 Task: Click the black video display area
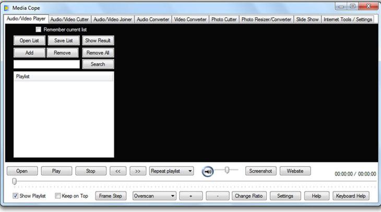tap(245, 93)
